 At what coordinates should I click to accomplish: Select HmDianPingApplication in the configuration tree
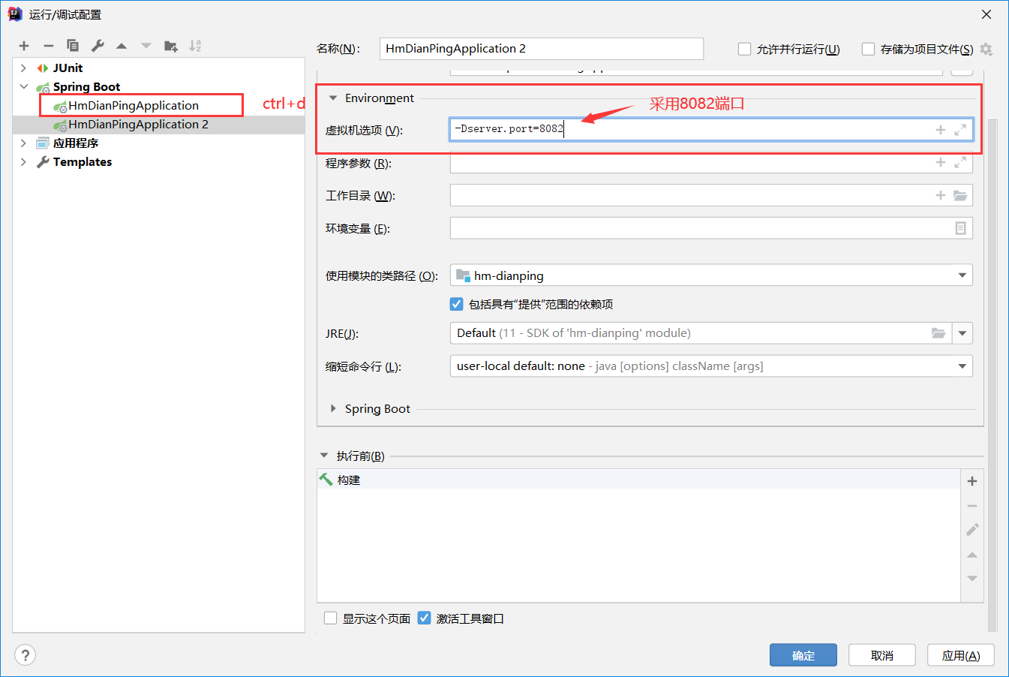pyautogui.click(x=134, y=106)
